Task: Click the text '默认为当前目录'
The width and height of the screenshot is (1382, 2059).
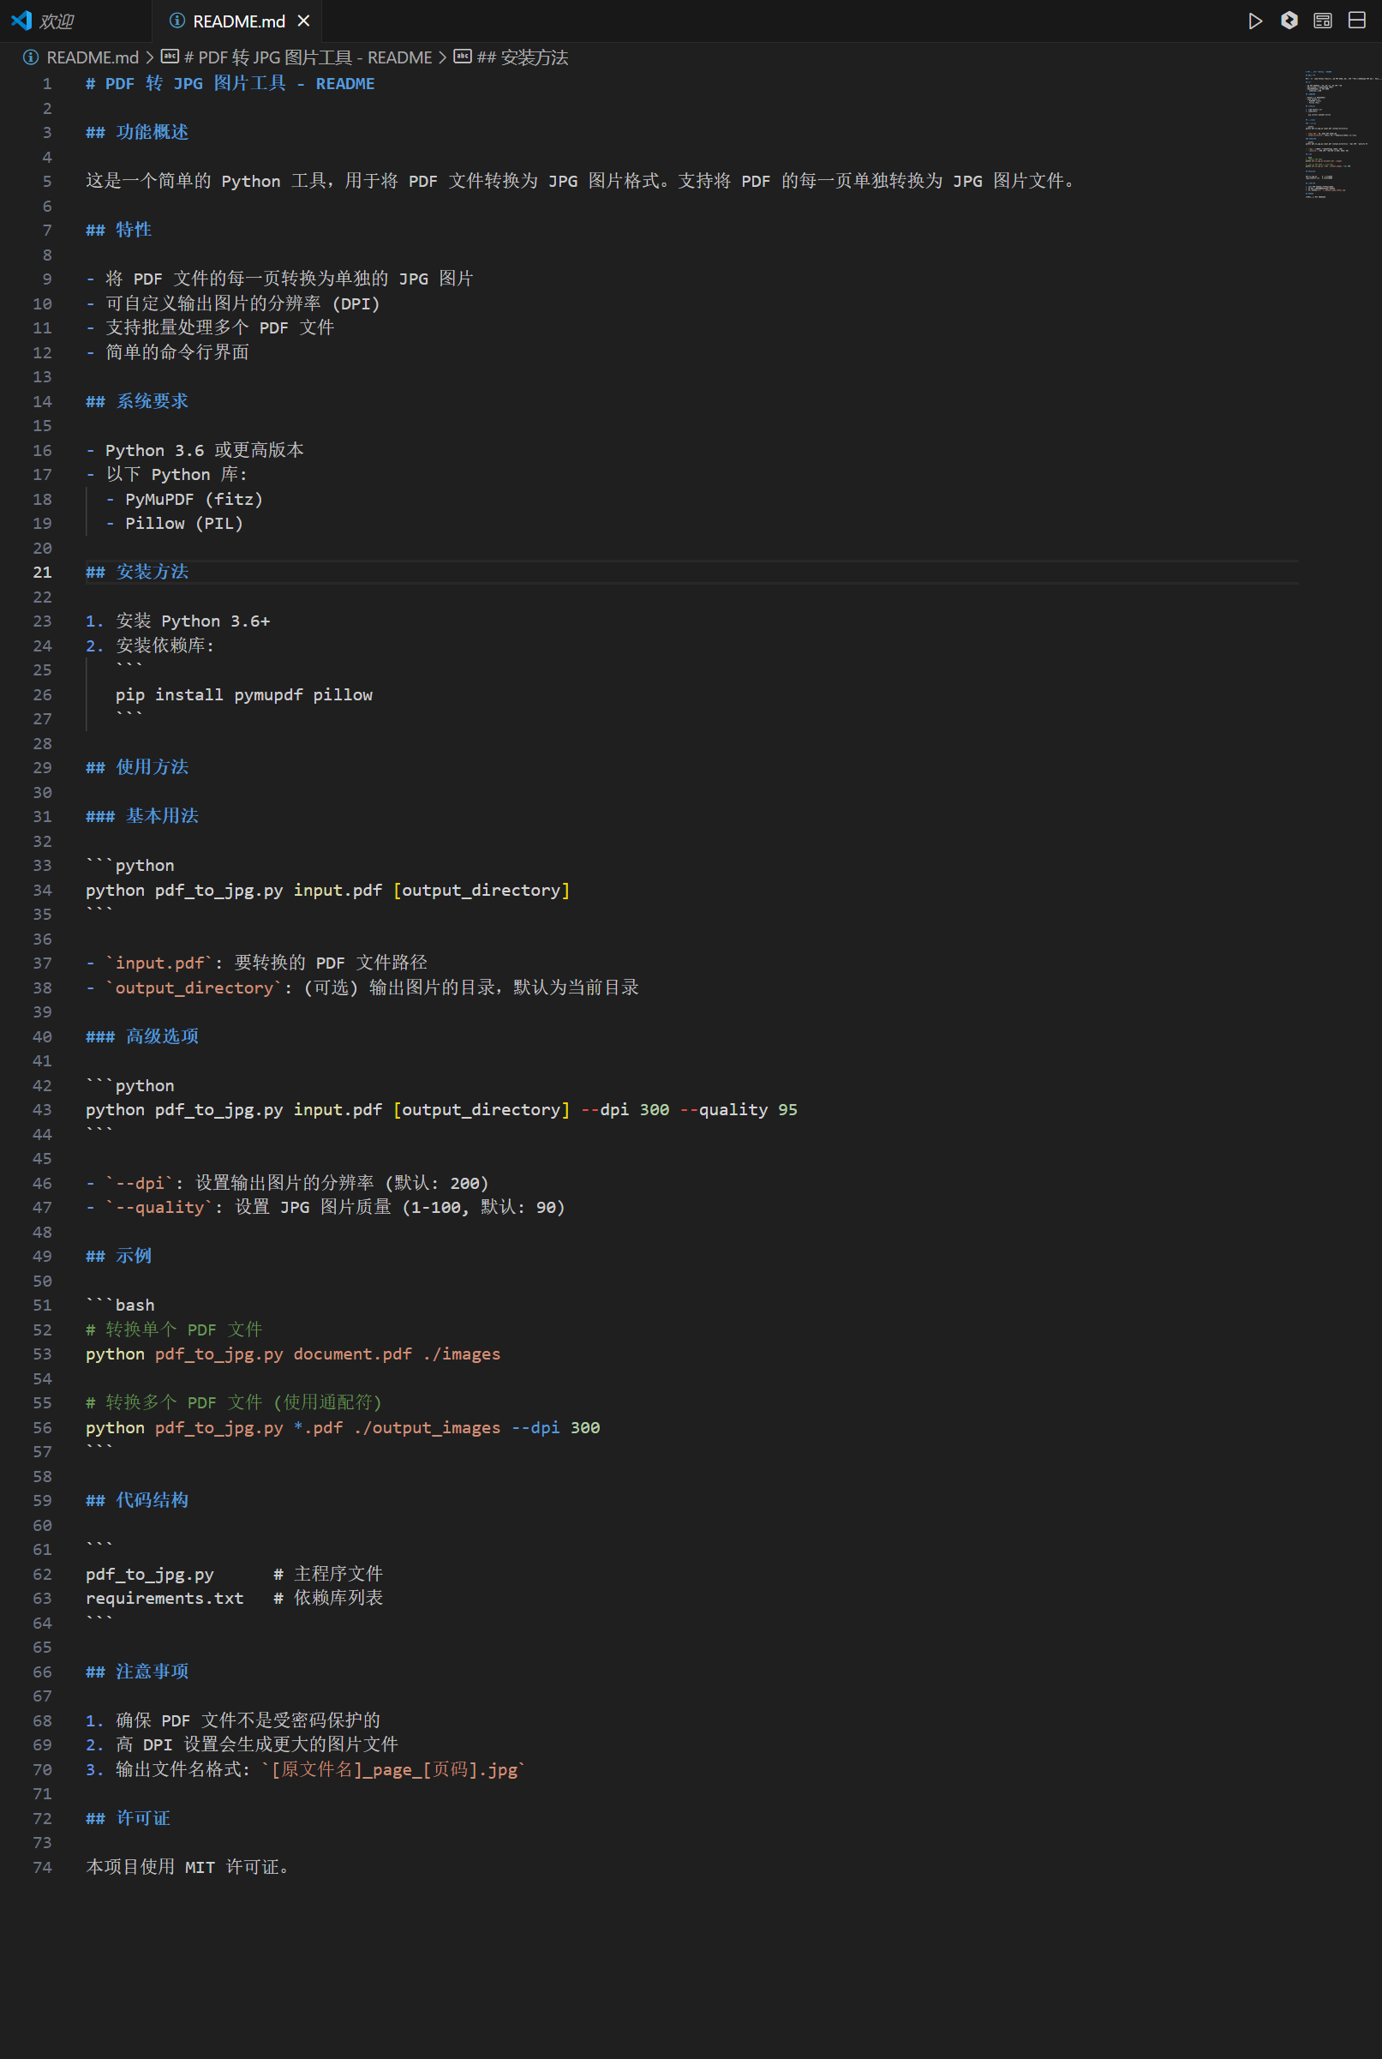Action: 577,987
